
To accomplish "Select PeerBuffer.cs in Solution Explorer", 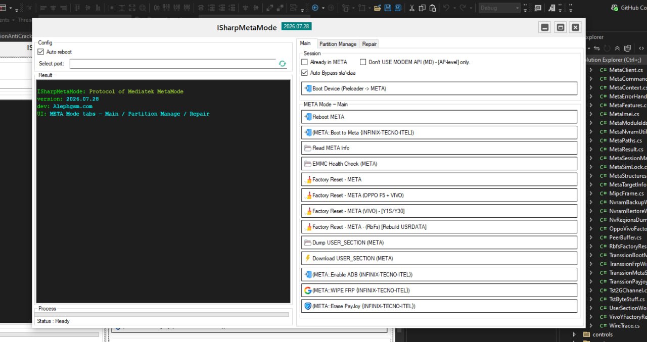I will tap(625, 237).
